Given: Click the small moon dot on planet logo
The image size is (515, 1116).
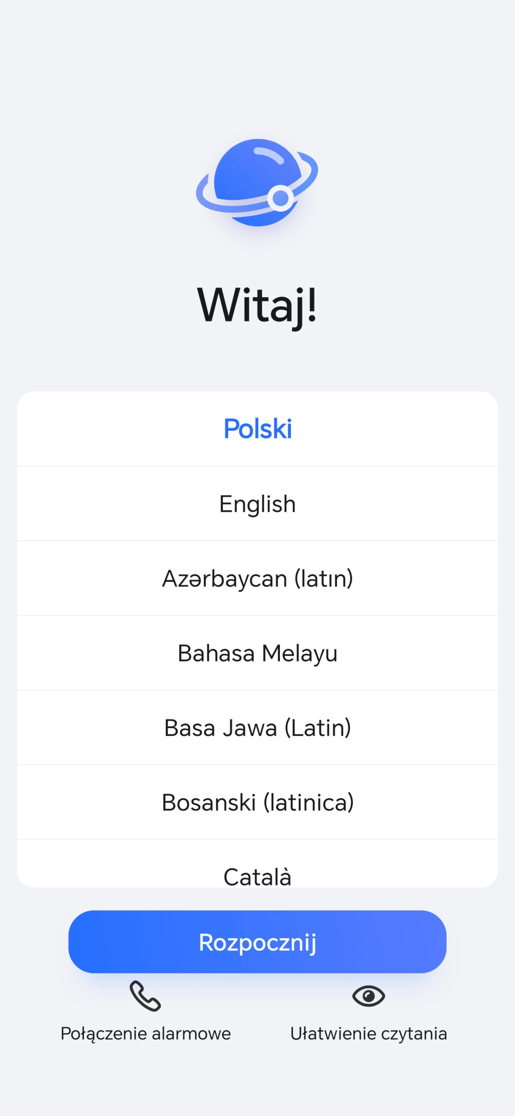Looking at the screenshot, I should click(x=280, y=198).
